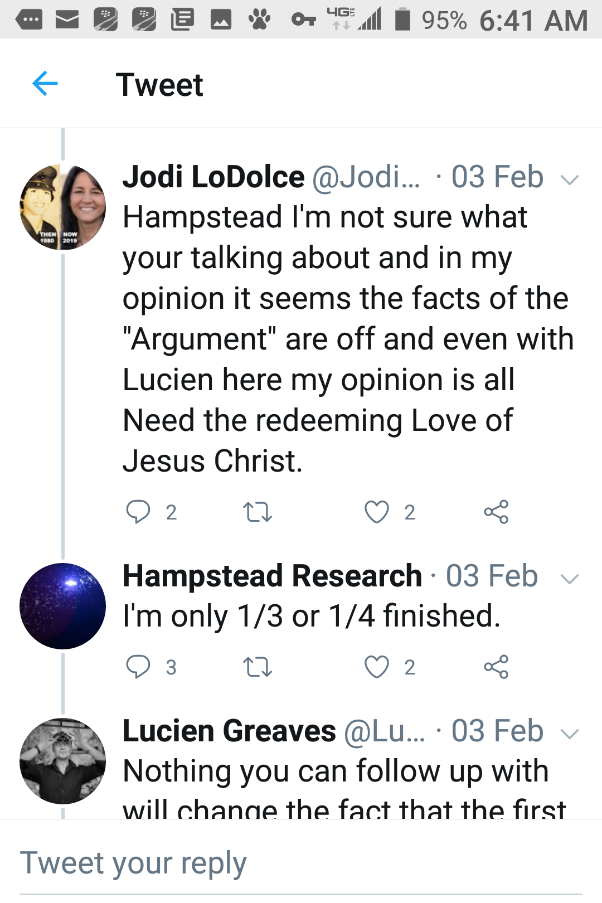Open Hampstead Research's profile avatar
Image resolution: width=602 pixels, height=903 pixels.
(x=62, y=606)
